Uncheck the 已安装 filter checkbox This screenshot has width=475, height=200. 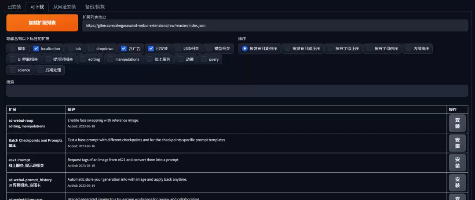coord(151,48)
